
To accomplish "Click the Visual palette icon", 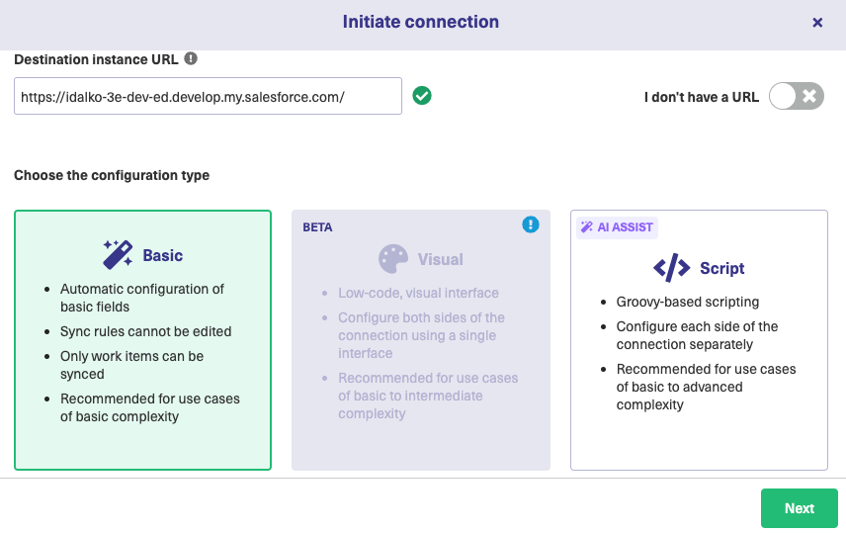I will (393, 259).
